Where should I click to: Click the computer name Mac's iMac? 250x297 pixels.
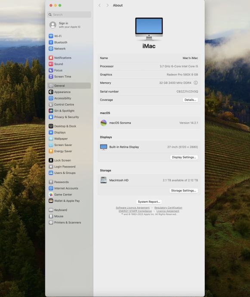pyautogui.click(x=190, y=58)
